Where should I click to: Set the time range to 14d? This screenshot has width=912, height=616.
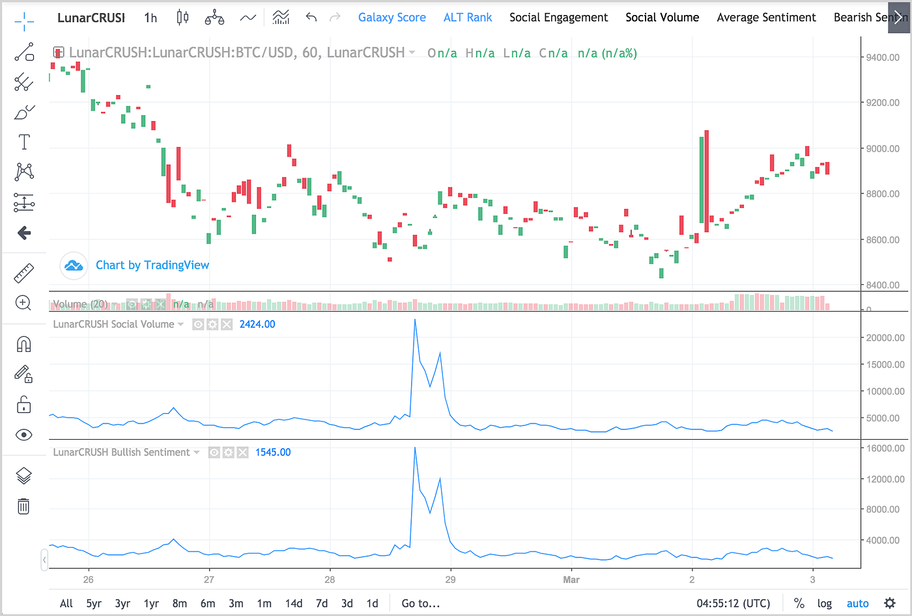pyautogui.click(x=294, y=604)
